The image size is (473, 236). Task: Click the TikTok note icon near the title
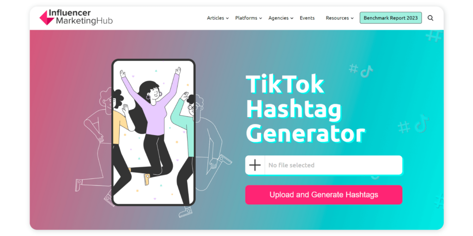click(x=366, y=71)
